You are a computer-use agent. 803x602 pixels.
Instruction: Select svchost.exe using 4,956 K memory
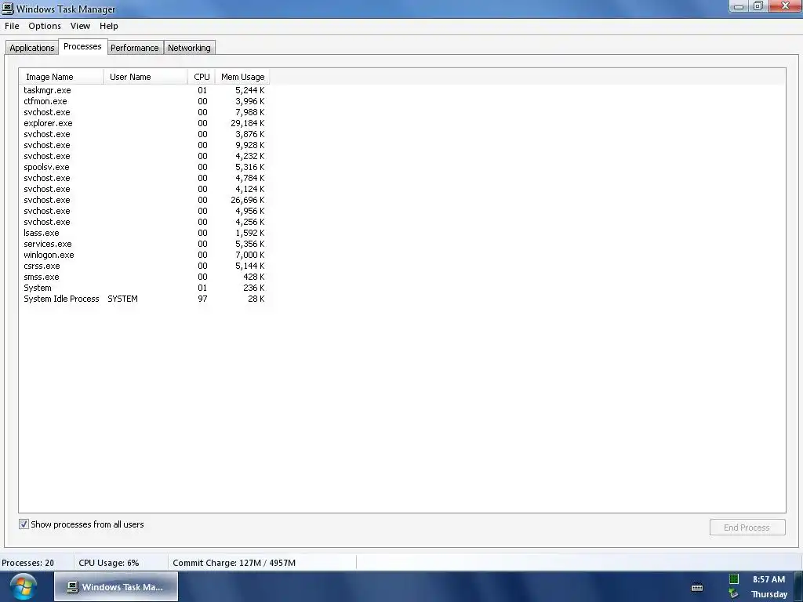(x=144, y=211)
